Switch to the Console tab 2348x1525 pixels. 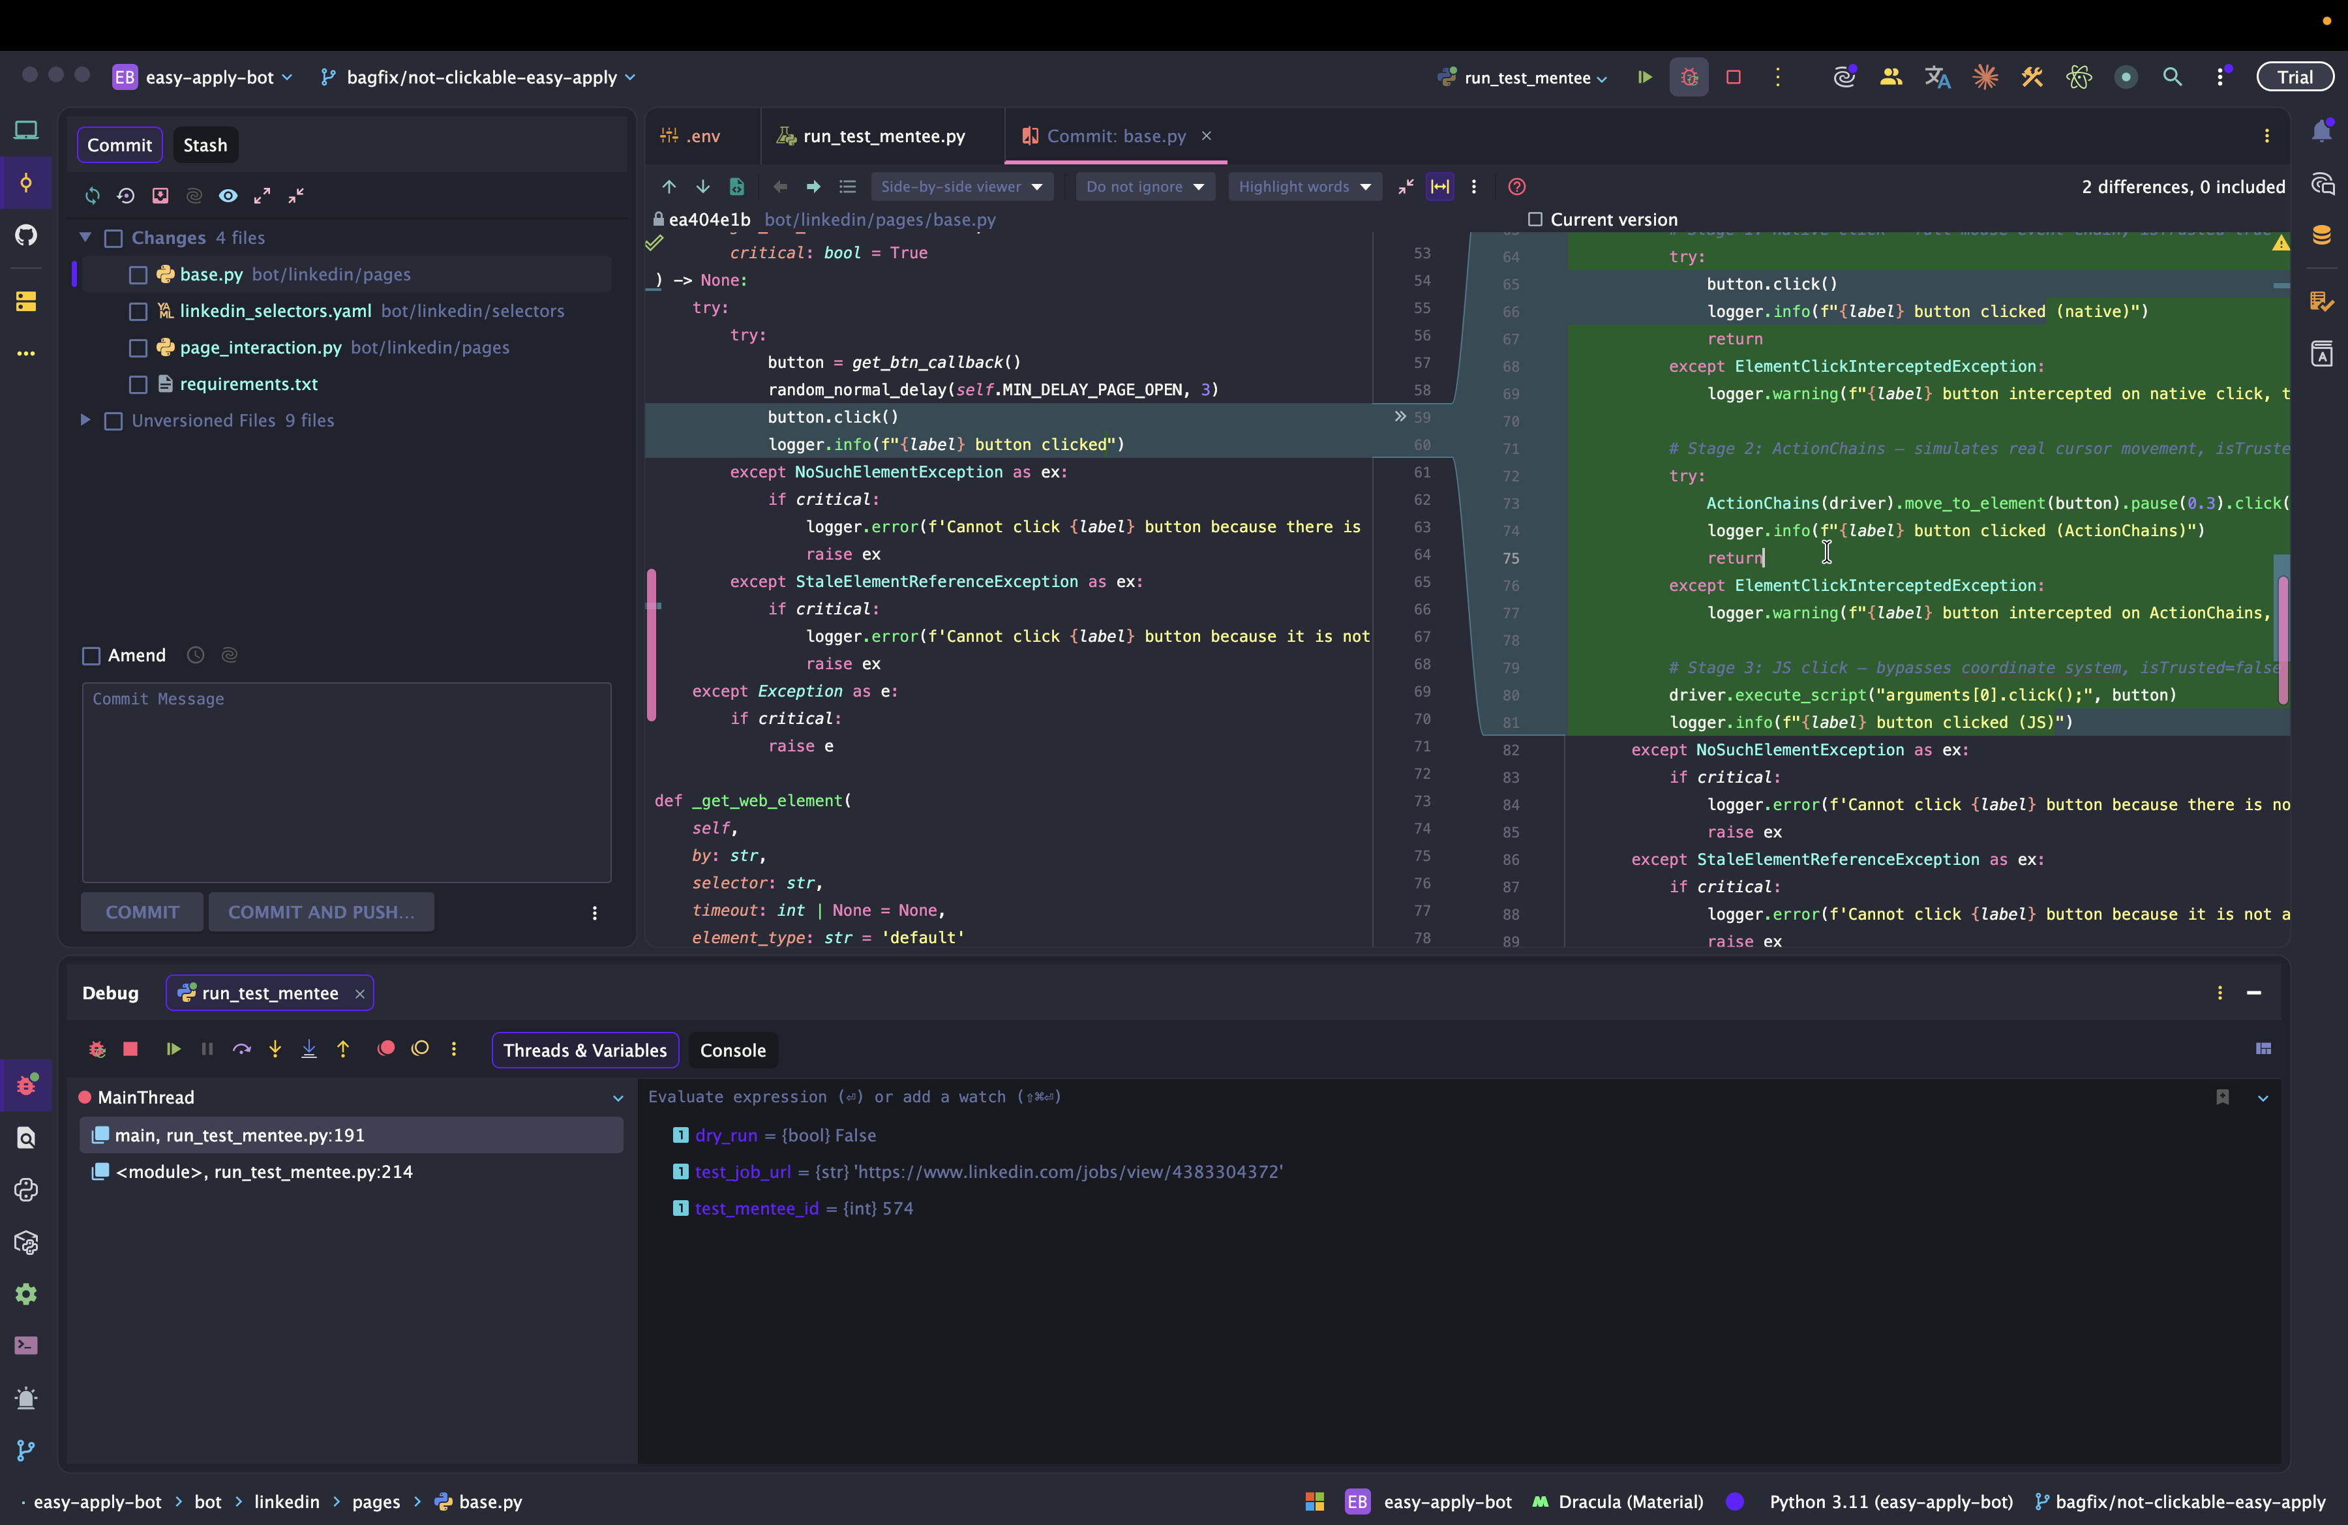[x=732, y=1051]
